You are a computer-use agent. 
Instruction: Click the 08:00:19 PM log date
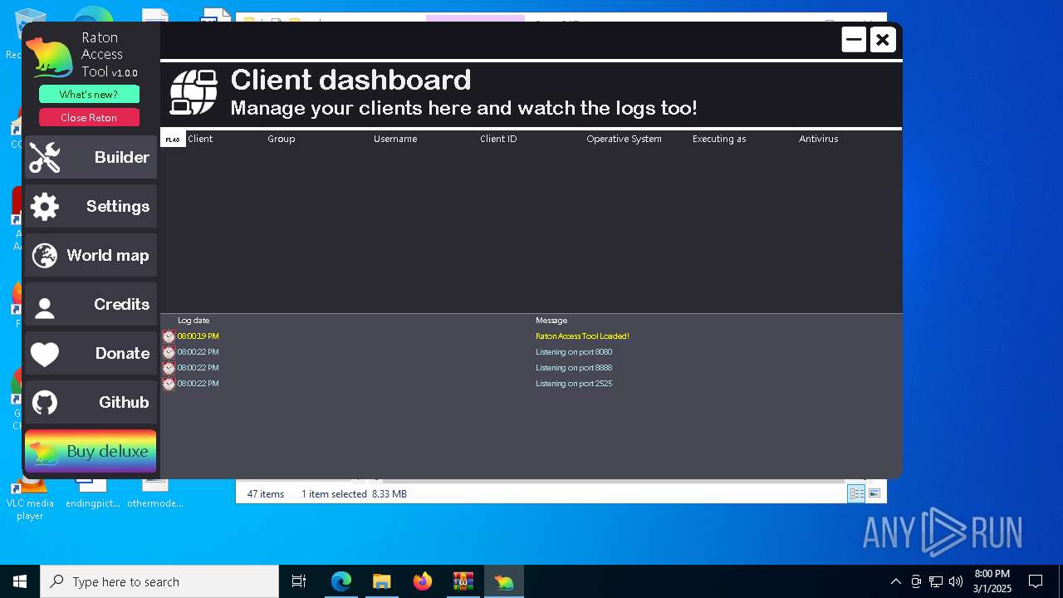(x=198, y=336)
